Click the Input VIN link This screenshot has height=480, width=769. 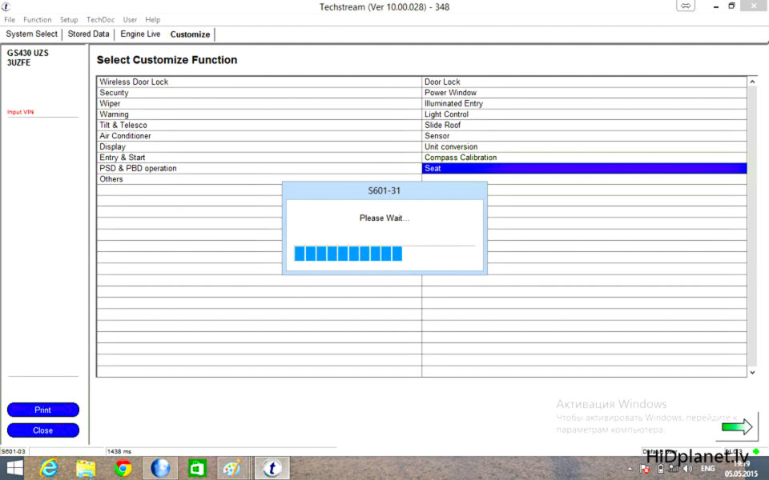(x=21, y=112)
